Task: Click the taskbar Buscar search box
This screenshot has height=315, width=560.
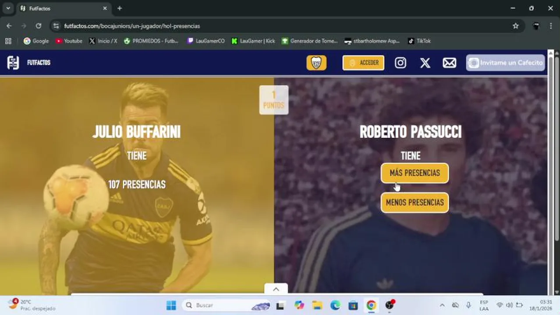Action: pos(227,305)
